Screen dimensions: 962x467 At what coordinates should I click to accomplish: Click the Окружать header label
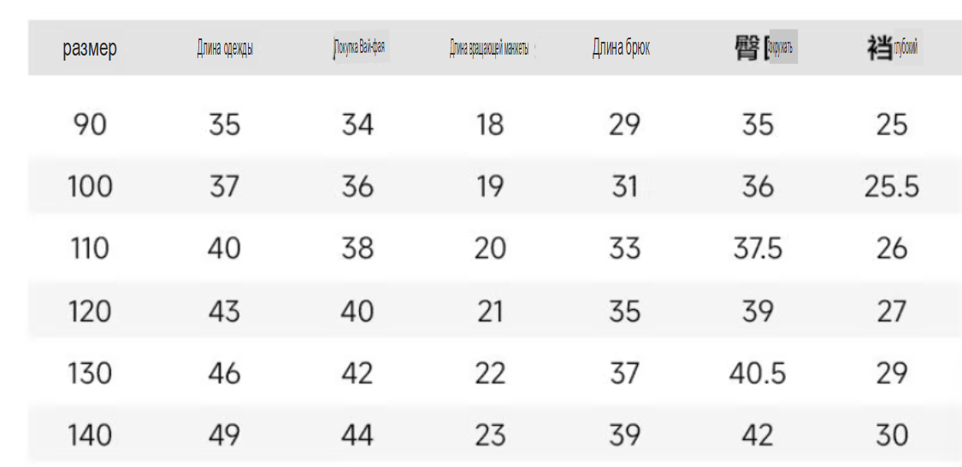[782, 48]
